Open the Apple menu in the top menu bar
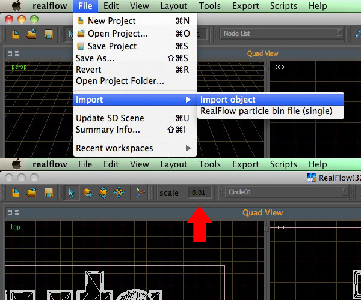This screenshot has width=361, height=300. [17, 6]
